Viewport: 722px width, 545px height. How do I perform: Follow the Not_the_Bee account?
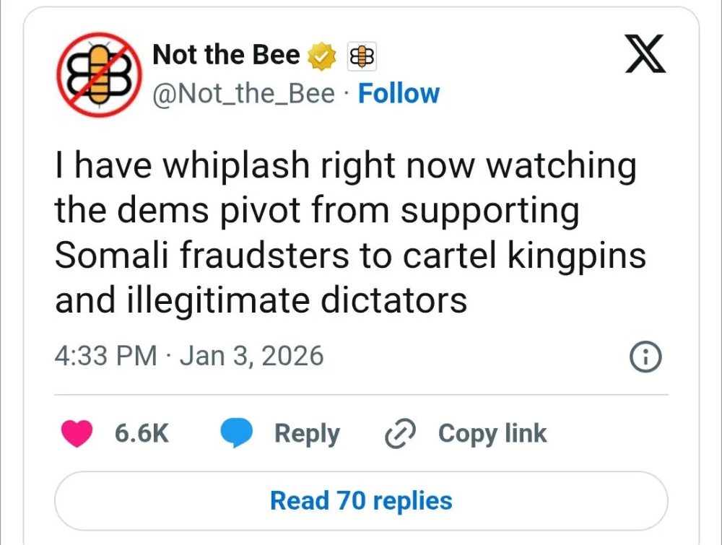pos(399,94)
